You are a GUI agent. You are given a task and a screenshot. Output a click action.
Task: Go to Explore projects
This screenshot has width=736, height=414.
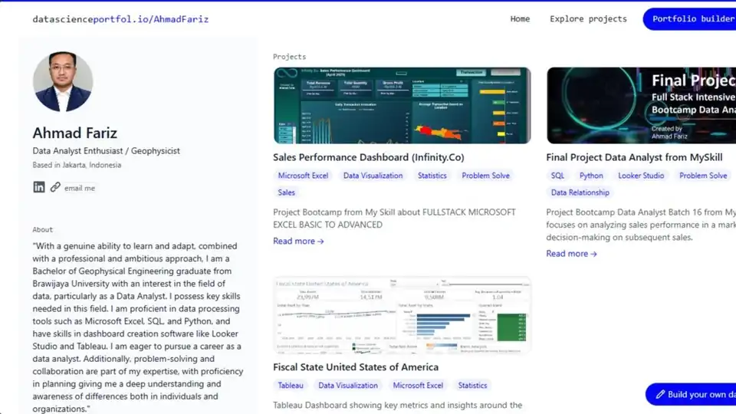588,18
